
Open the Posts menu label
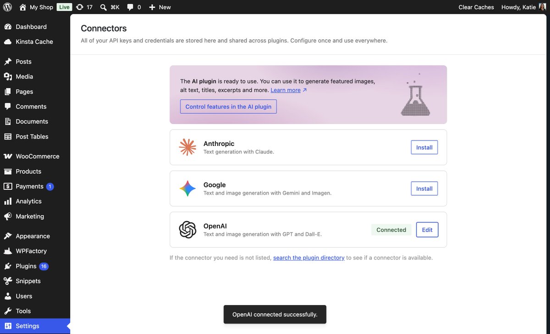tap(24, 61)
